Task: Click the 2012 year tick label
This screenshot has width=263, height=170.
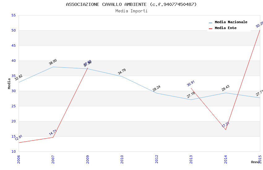Action: point(157,159)
